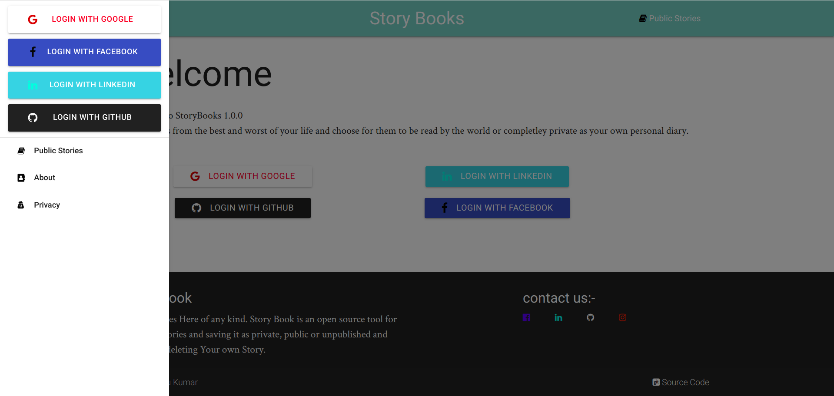This screenshot has width=834, height=396.
Task: Click the book icon beside sidebar Public Stories
Action: tap(21, 151)
